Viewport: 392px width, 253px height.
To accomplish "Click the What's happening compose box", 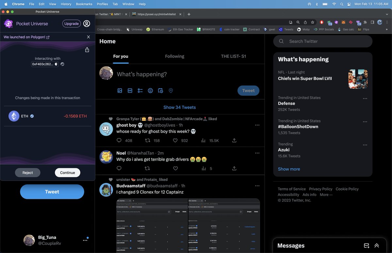I will (x=142, y=74).
